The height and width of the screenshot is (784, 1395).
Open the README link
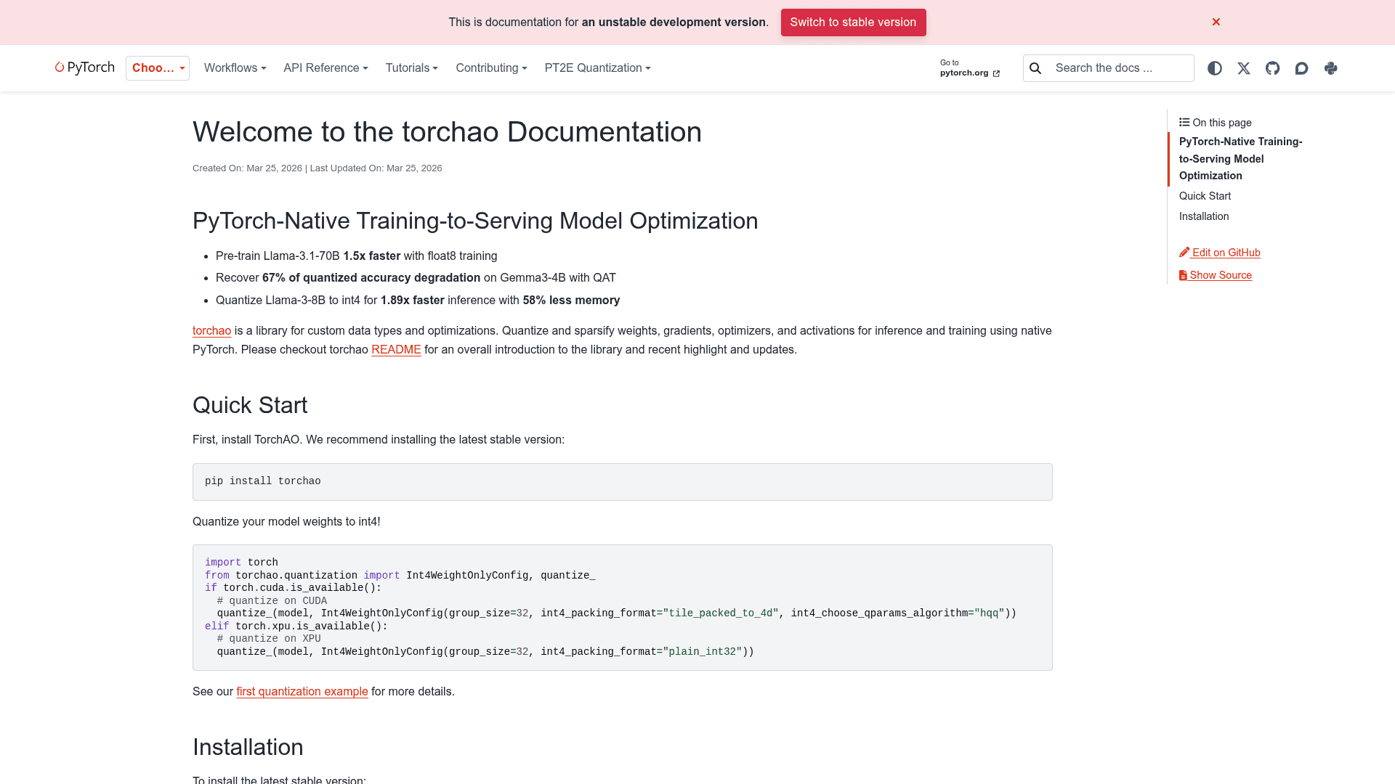(396, 349)
